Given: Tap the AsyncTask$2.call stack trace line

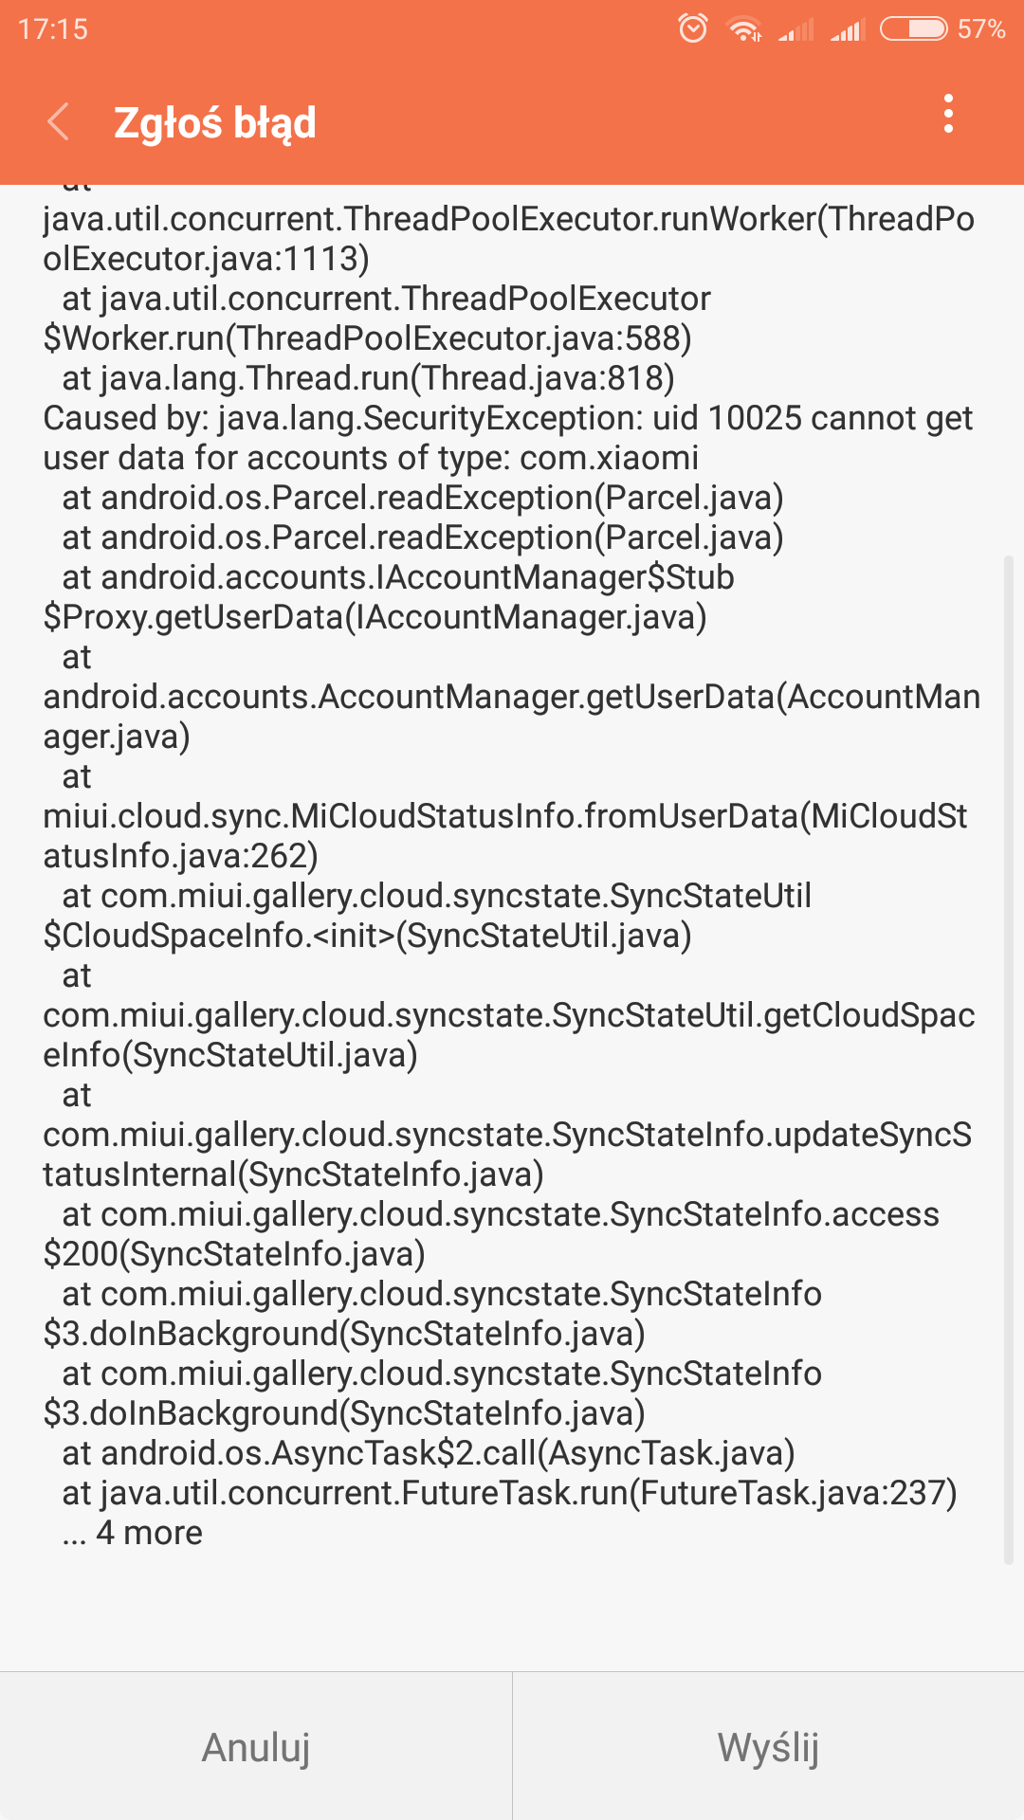Looking at the screenshot, I should [x=429, y=1453].
